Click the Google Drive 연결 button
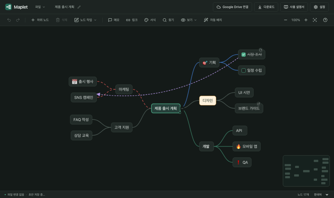Screen dimensions: 334x198 tap(232, 7)
